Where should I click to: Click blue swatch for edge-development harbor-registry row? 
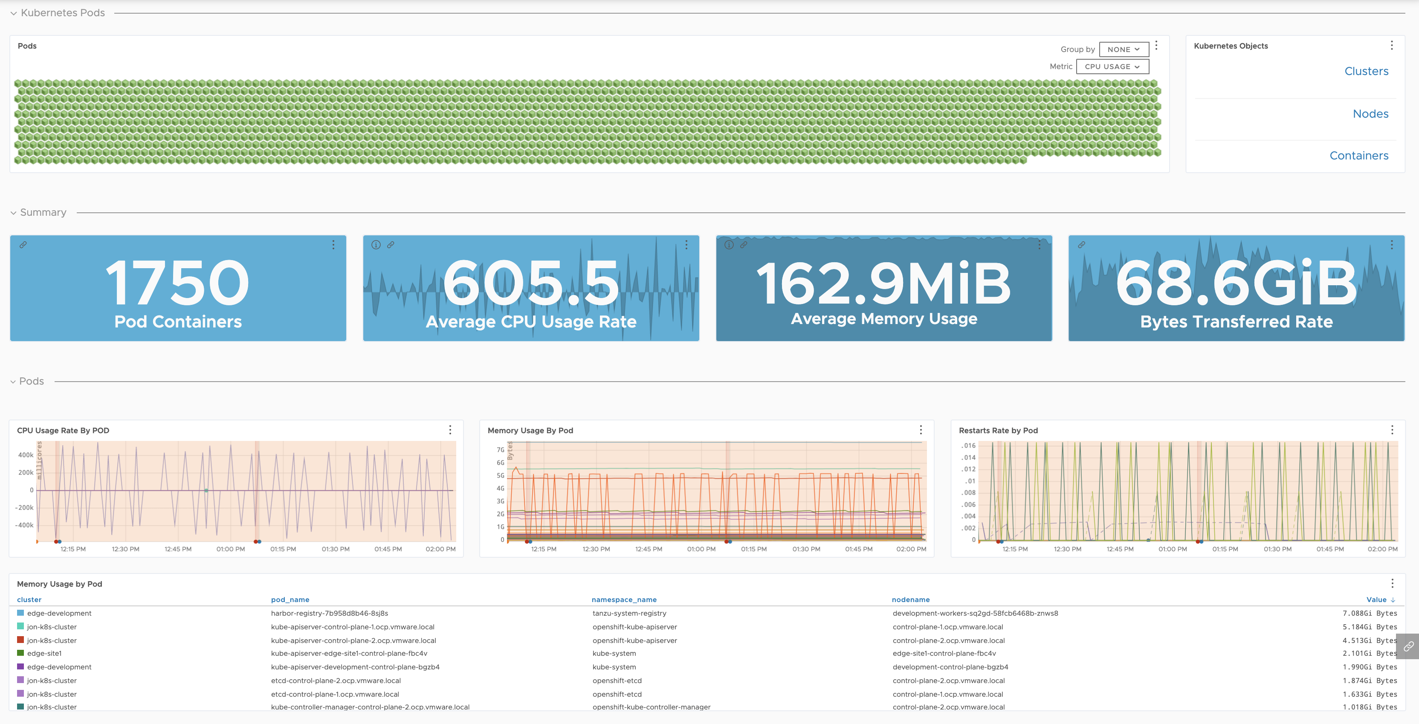pyautogui.click(x=20, y=613)
